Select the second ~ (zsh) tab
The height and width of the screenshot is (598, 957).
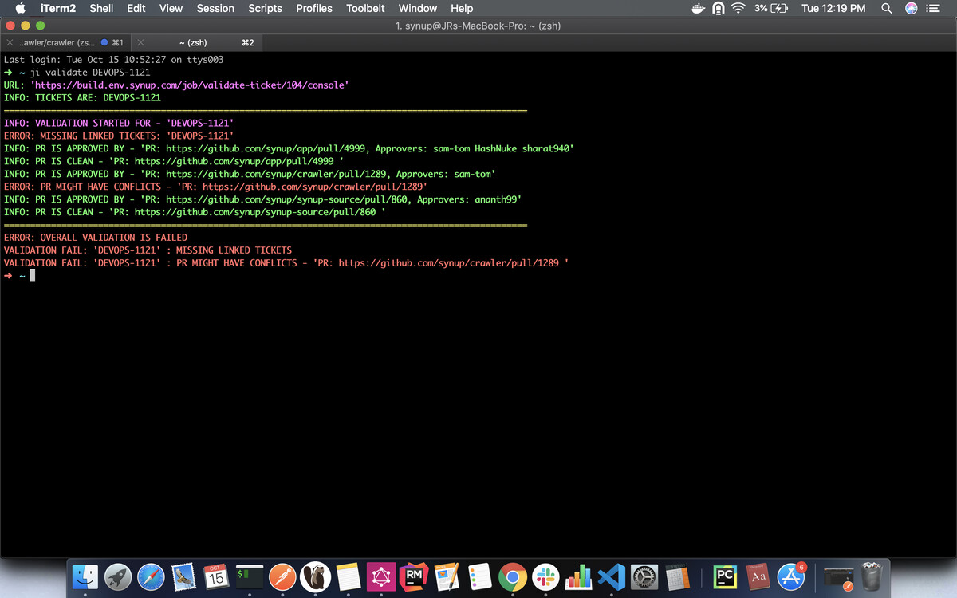[193, 42]
